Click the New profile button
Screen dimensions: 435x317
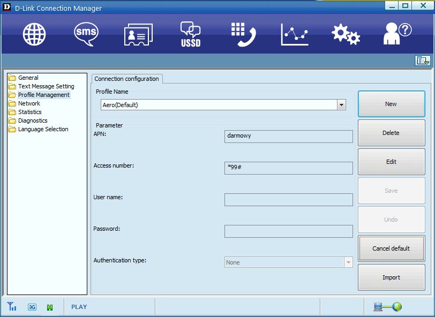coord(392,104)
